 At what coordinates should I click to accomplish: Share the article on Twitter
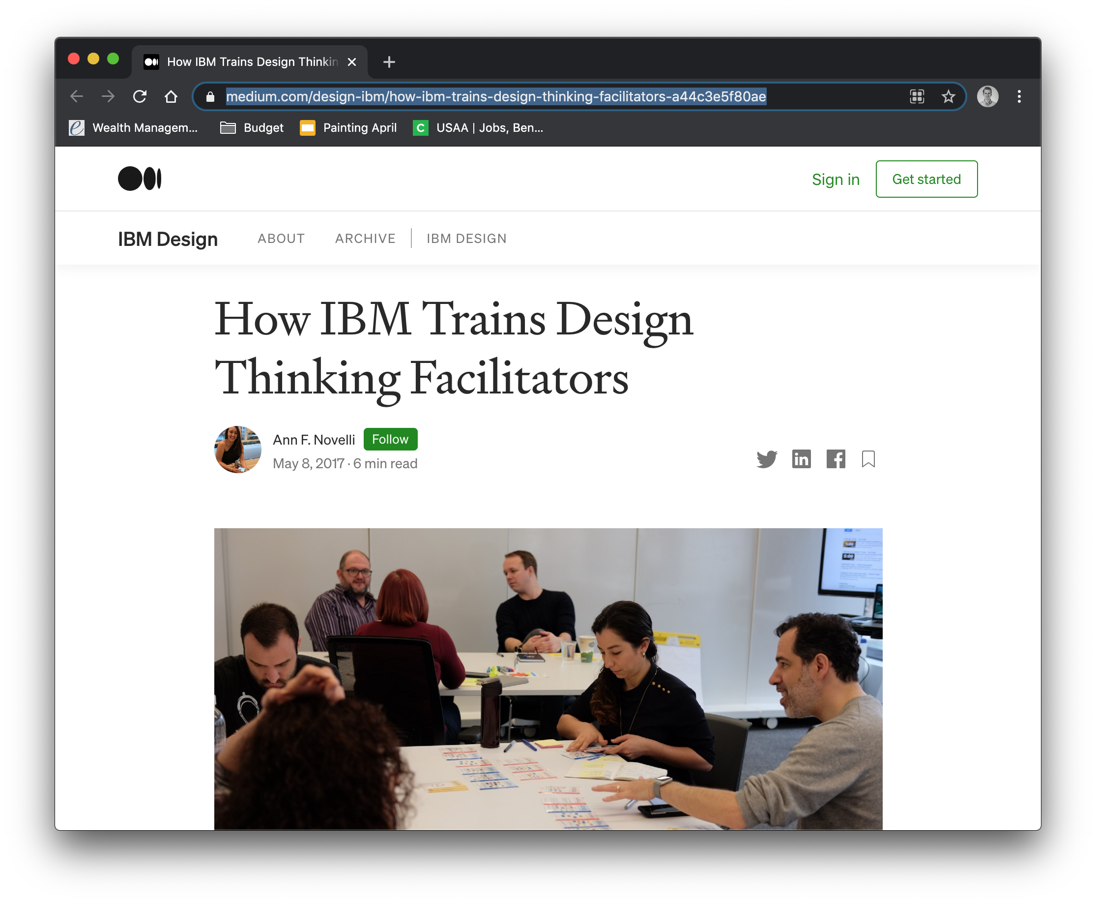coord(767,459)
